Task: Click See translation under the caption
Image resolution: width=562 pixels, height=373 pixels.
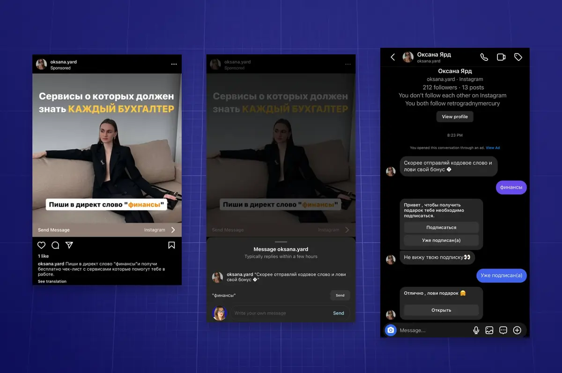Action: (52, 281)
